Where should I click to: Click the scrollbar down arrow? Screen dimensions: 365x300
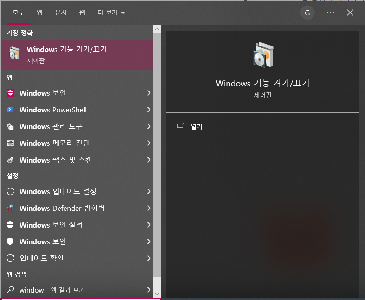(157, 294)
